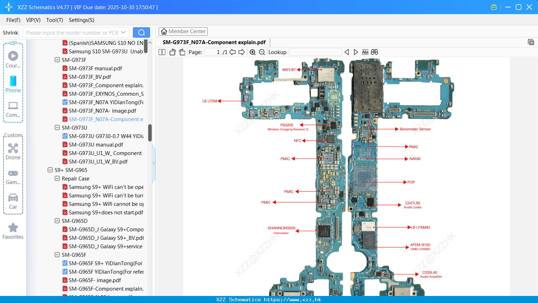The height and width of the screenshot is (303, 538).
Task: Open Member Center home button
Action: coord(183,31)
